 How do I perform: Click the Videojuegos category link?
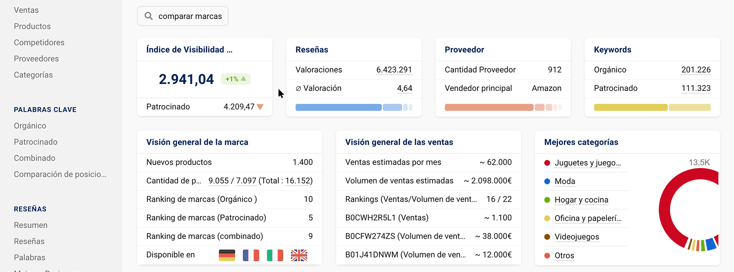tap(576, 237)
